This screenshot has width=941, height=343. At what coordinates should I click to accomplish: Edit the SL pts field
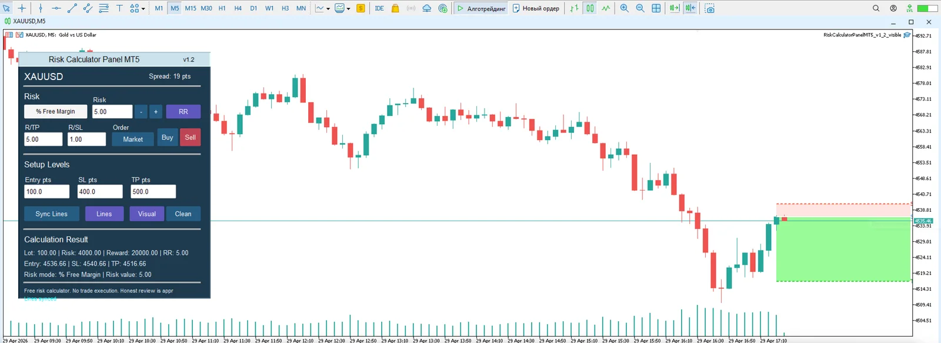pos(100,192)
